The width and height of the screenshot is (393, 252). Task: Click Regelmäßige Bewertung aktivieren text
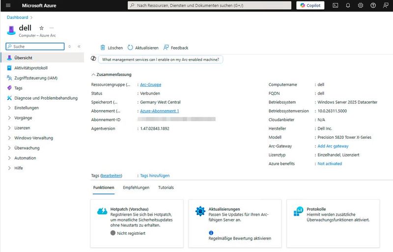click(x=240, y=238)
